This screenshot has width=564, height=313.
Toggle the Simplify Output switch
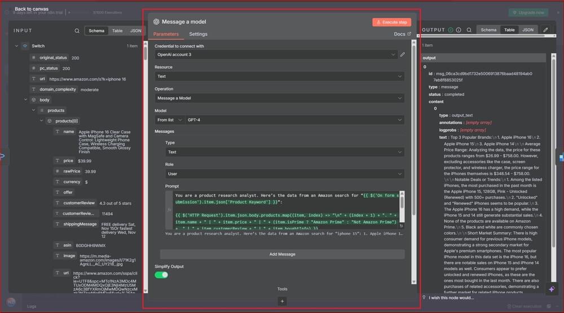pos(161,275)
